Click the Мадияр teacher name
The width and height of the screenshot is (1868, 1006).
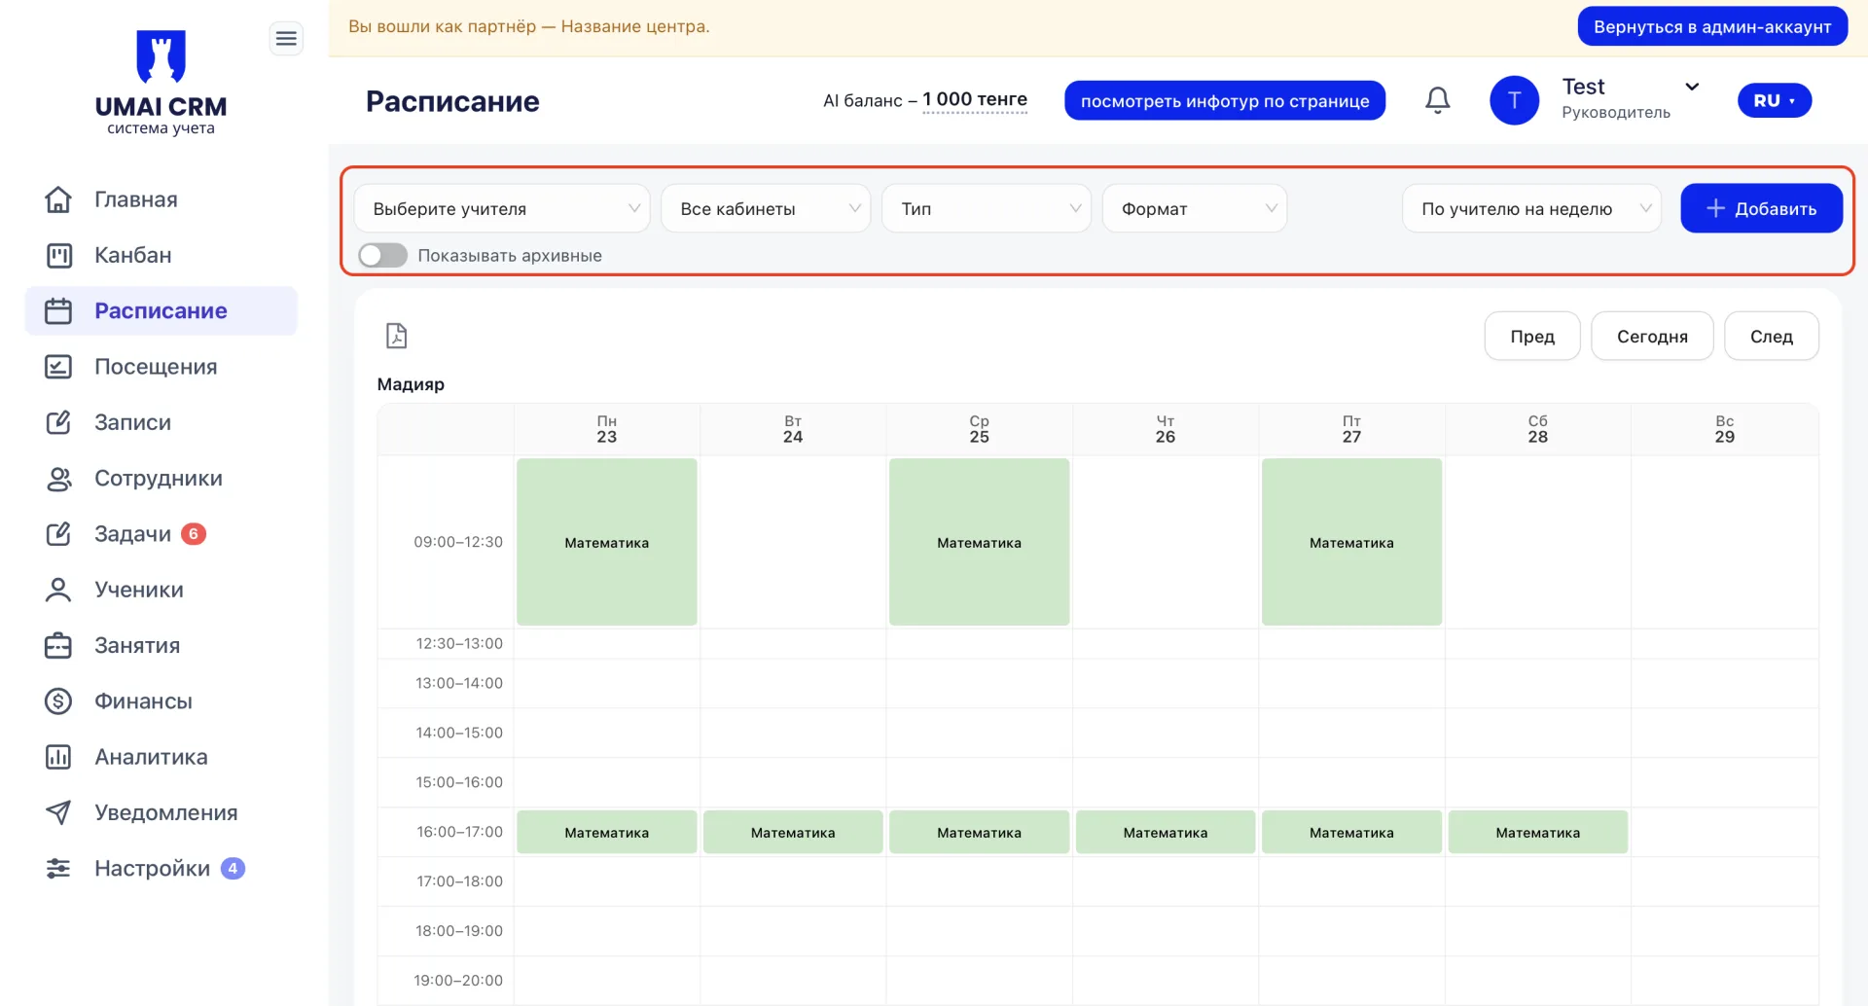411,384
